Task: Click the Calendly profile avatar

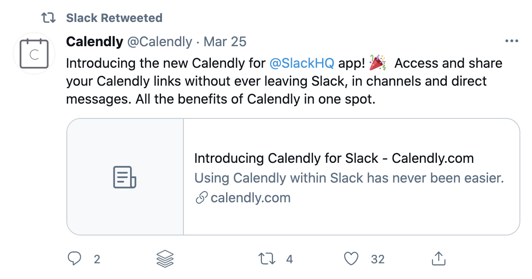Action: click(34, 54)
